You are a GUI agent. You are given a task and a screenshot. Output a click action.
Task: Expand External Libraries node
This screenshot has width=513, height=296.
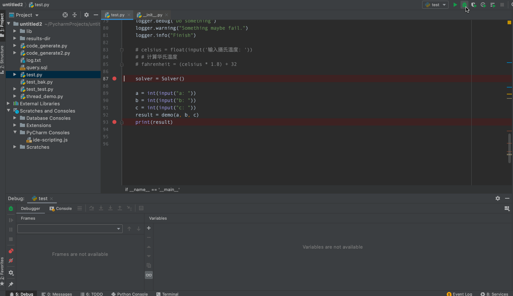coord(8,103)
